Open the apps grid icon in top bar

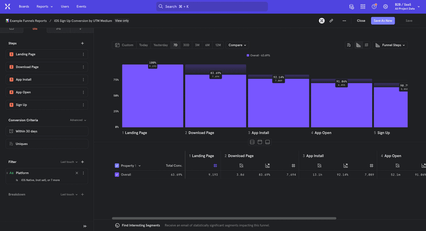tap(363, 6)
